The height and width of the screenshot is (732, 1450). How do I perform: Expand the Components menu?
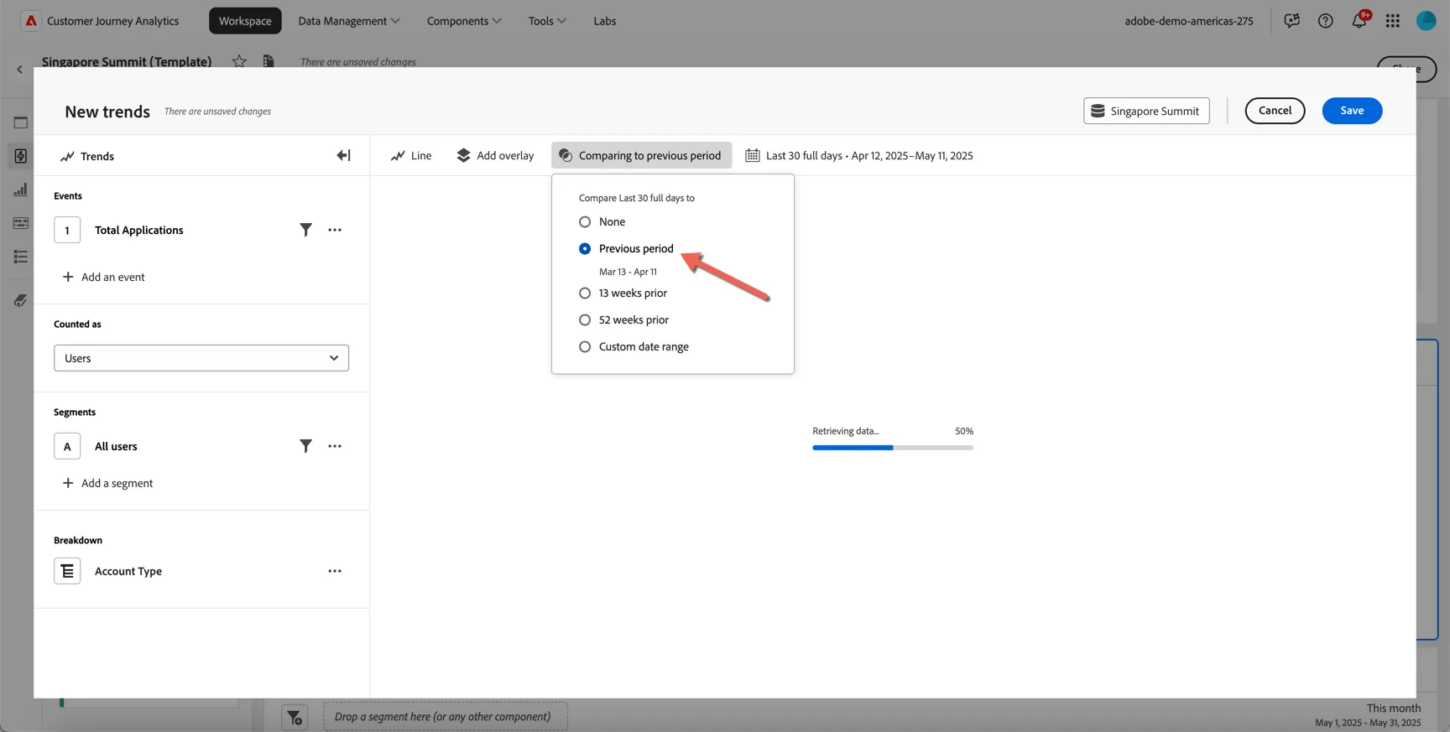point(464,21)
